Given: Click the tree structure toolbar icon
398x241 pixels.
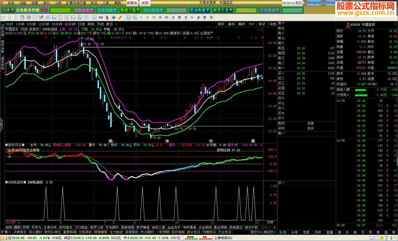Looking at the screenshot, I should click(60, 17).
